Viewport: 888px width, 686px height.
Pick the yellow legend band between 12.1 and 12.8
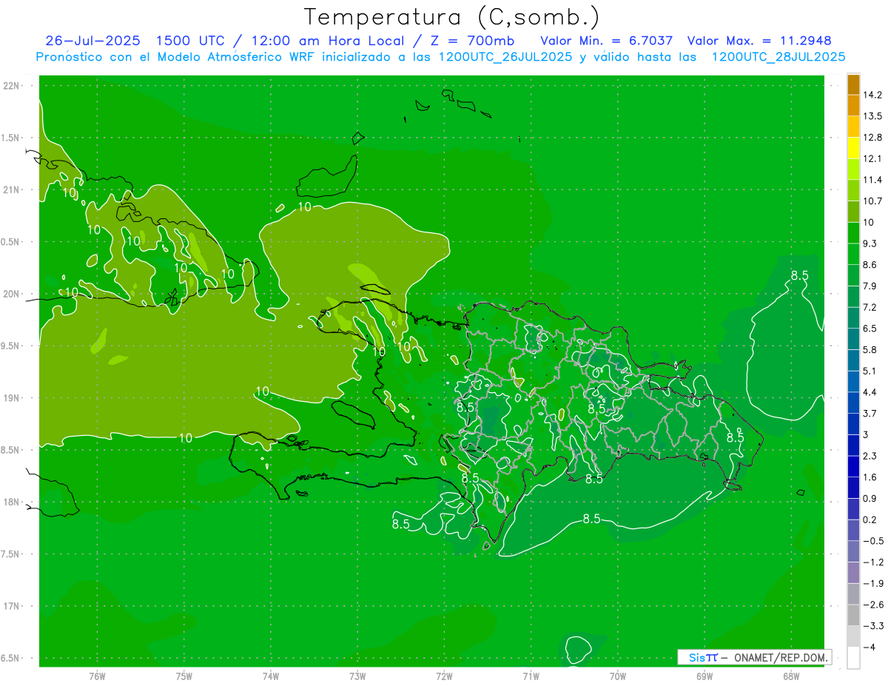click(x=853, y=148)
